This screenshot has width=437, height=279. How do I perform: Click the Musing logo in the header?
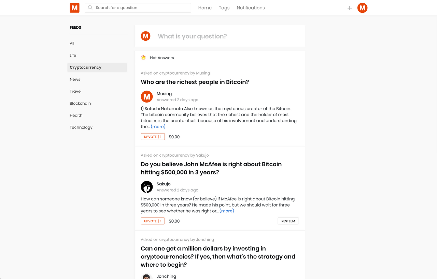(x=74, y=8)
